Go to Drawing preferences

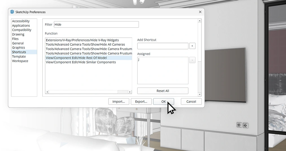point(18,34)
